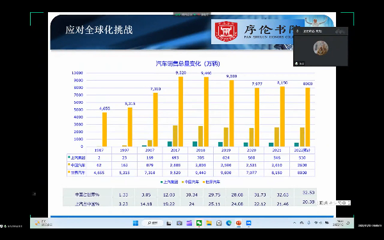This screenshot has width=384, height=240.
Task: Toggle the microphone icon in the system tray
Action: [309, 223]
